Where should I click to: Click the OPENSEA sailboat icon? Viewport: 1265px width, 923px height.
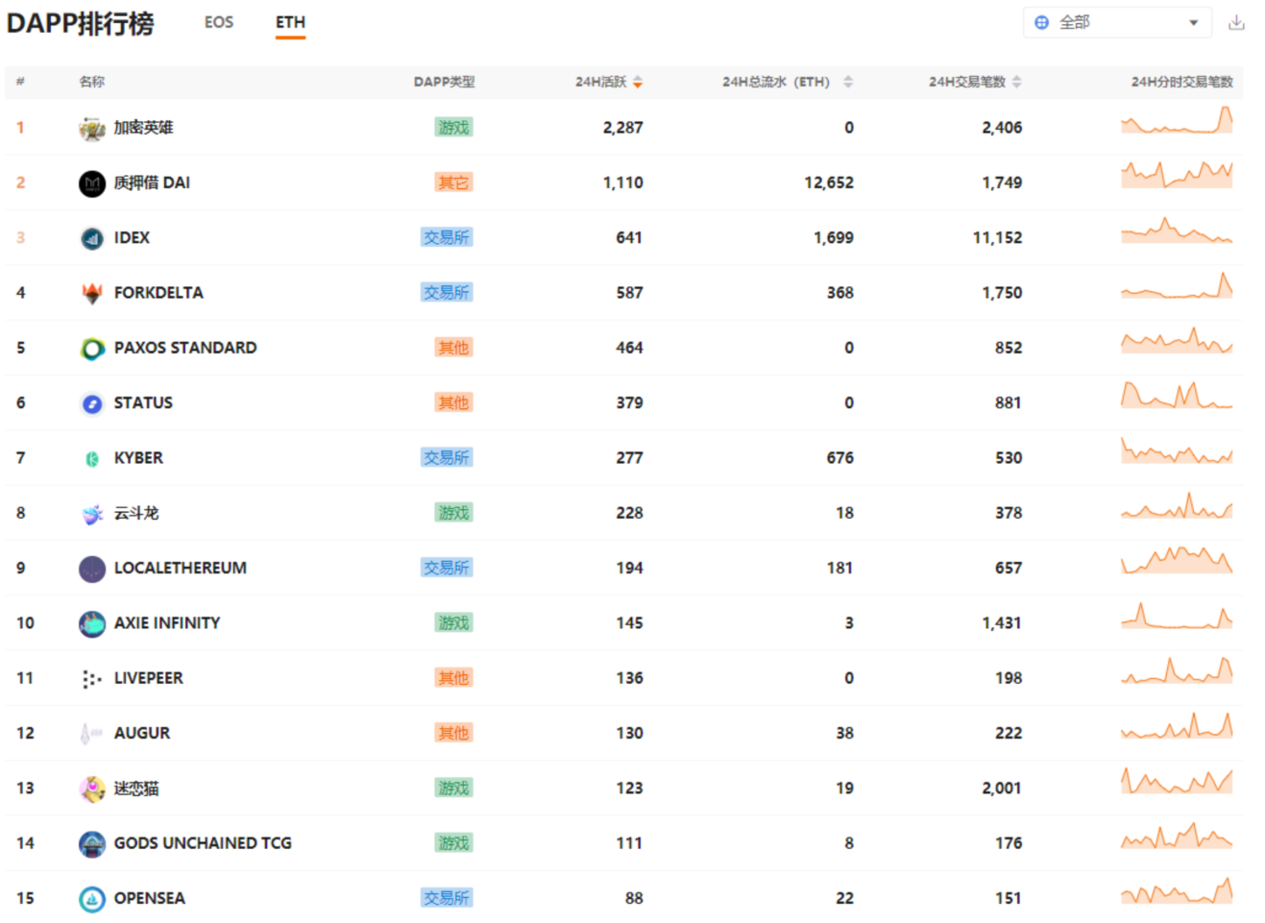pos(92,899)
